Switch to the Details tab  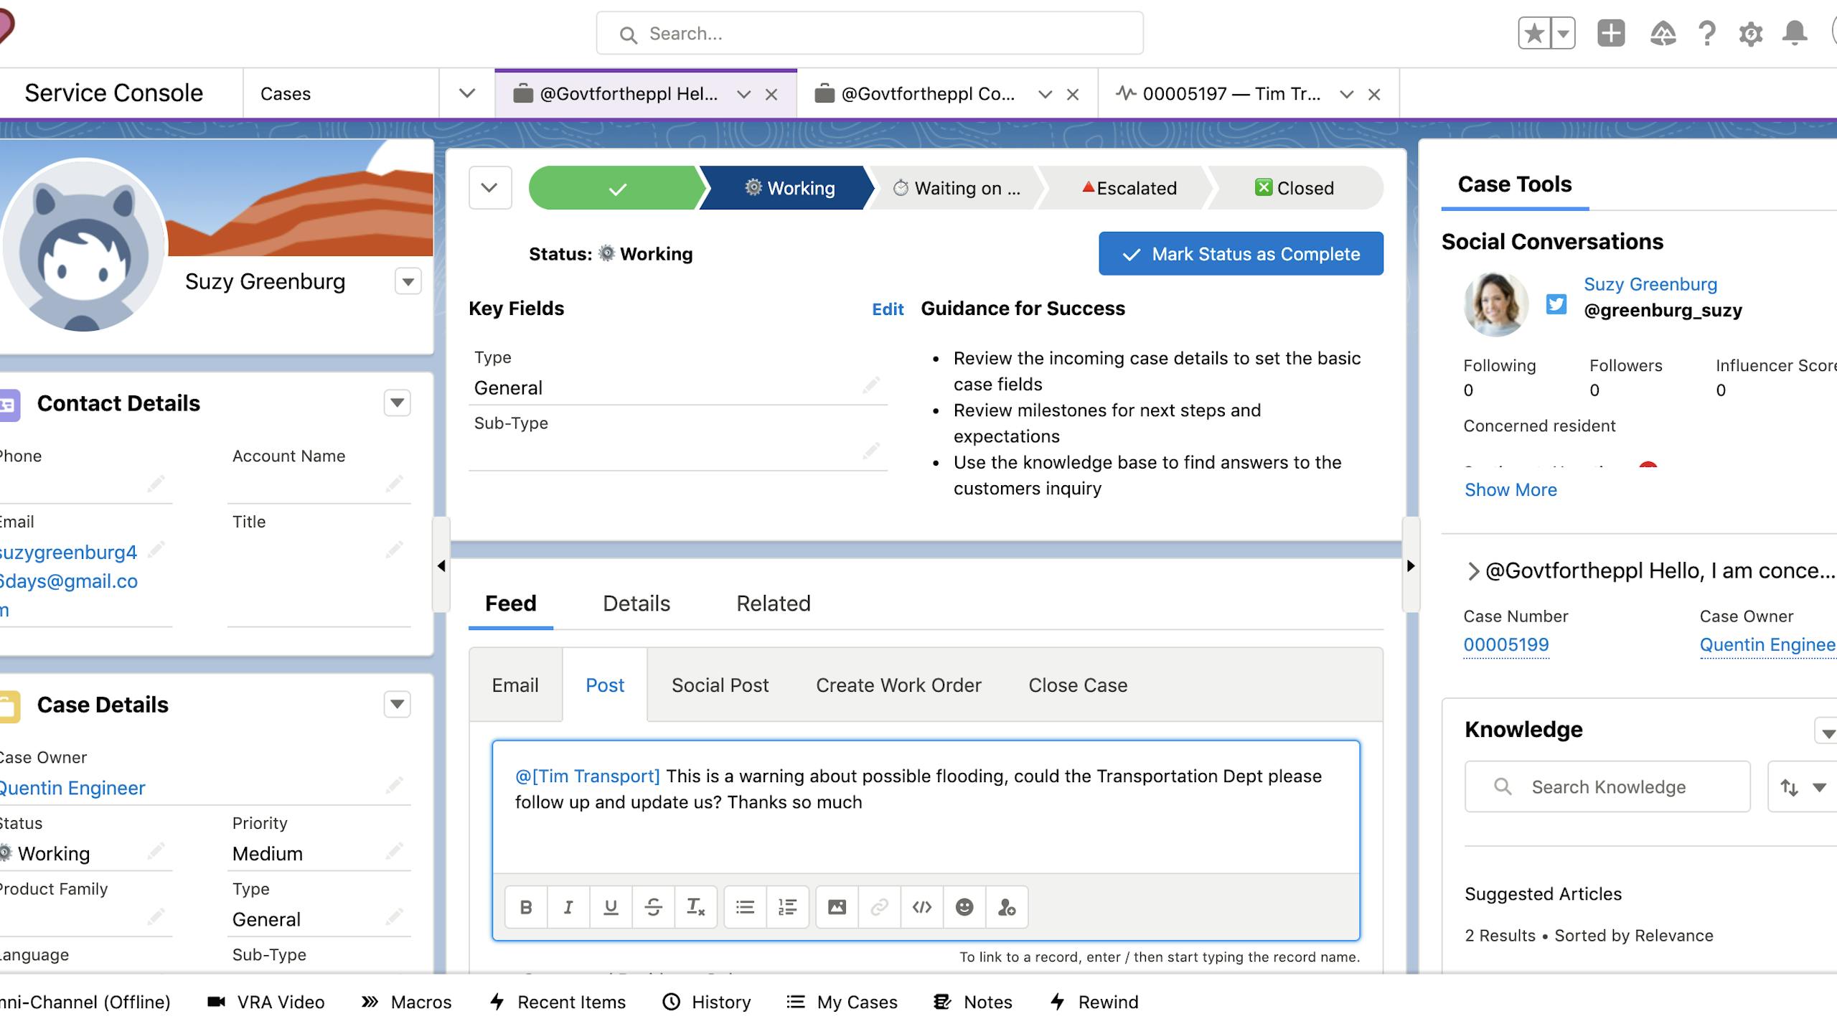point(636,603)
